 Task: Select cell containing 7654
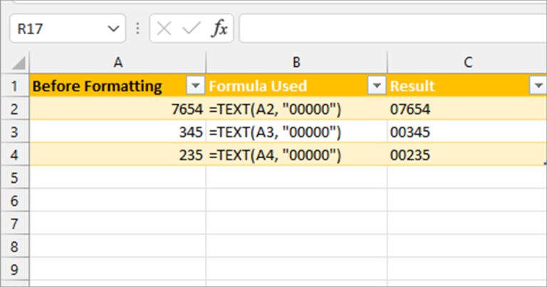118,109
